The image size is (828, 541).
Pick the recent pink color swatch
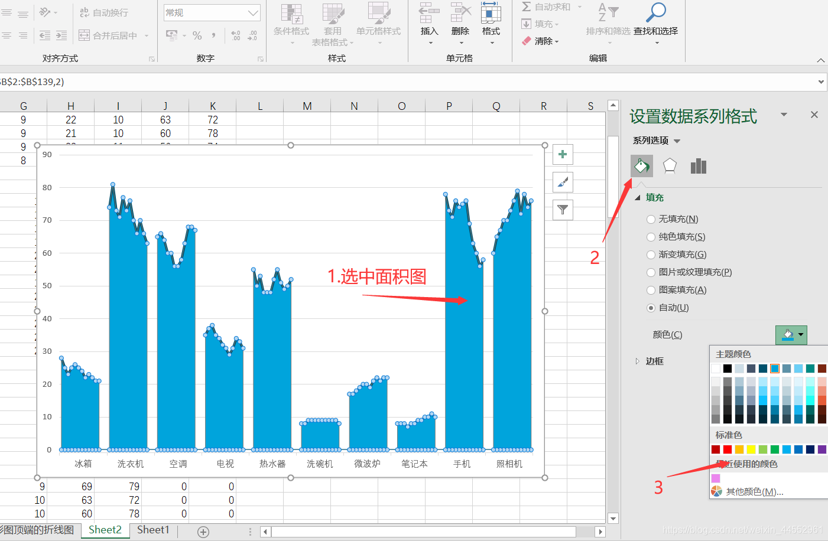coord(716,478)
